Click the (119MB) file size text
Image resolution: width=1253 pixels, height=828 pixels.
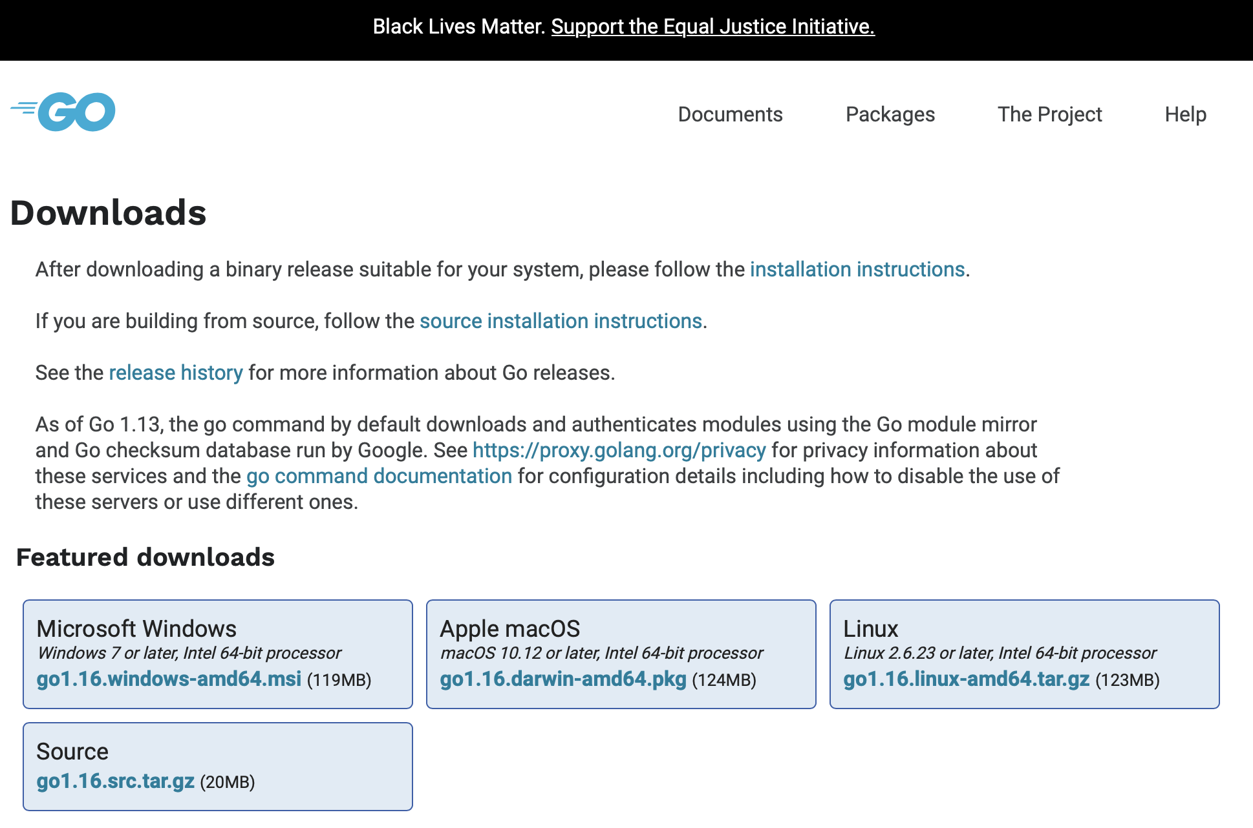(339, 680)
